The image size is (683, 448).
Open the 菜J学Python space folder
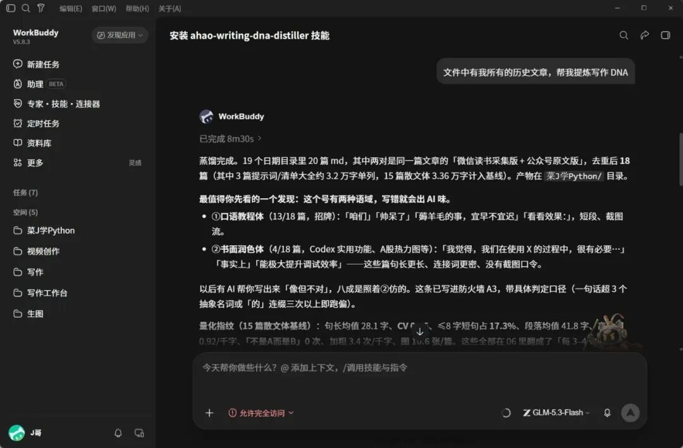click(x=44, y=230)
